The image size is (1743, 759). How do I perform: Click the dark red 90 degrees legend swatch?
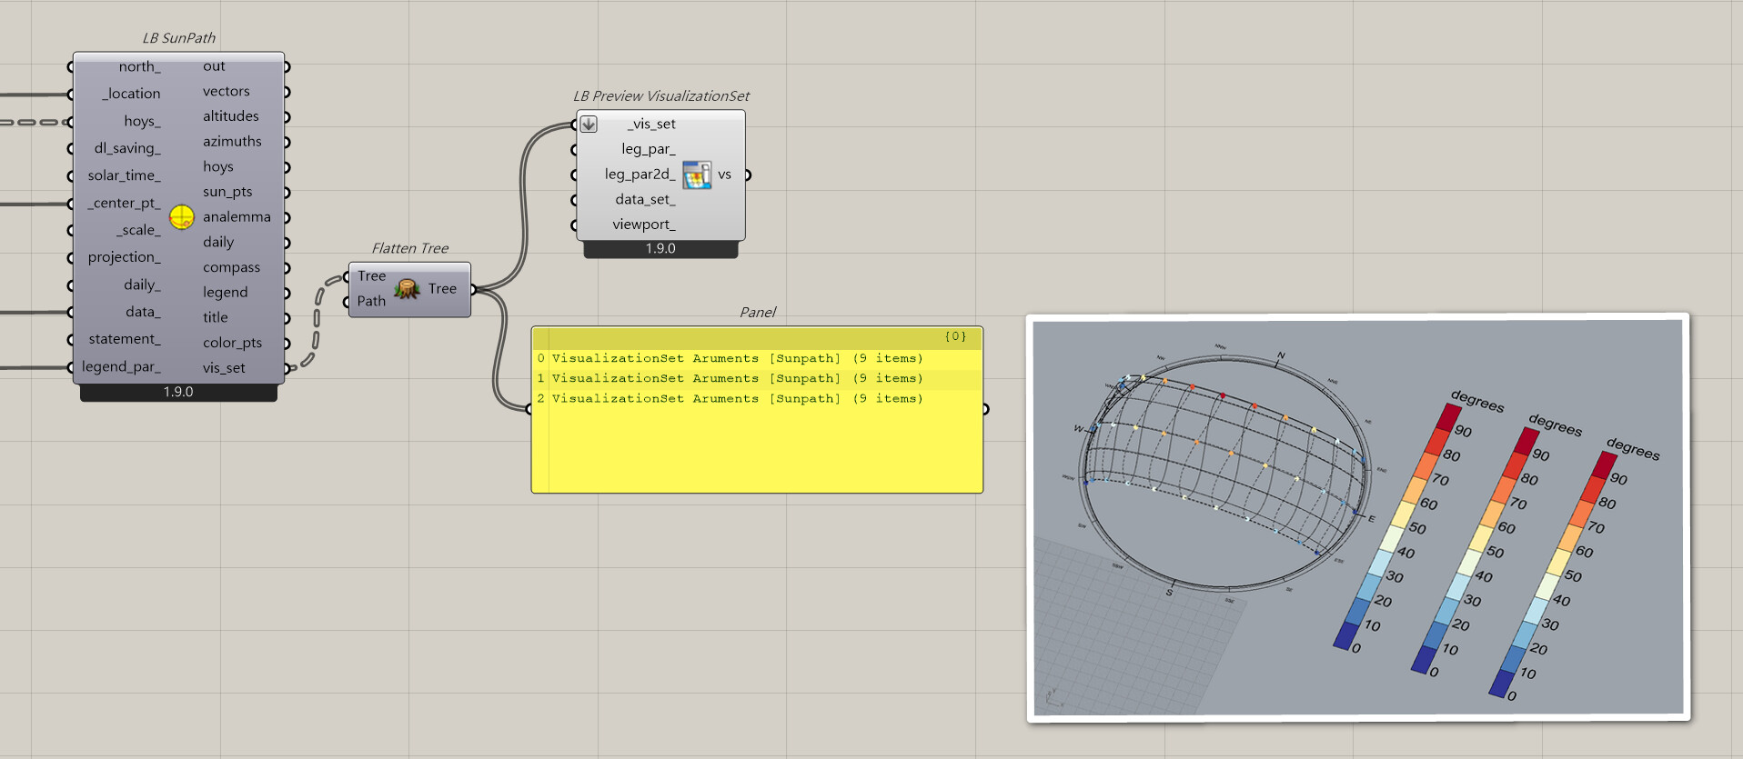(x=1448, y=416)
